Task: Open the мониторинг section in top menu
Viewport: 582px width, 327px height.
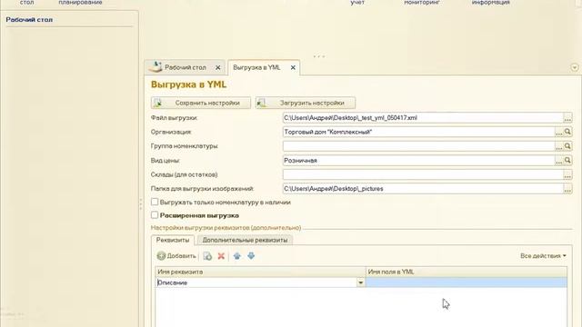Action: coord(422,3)
